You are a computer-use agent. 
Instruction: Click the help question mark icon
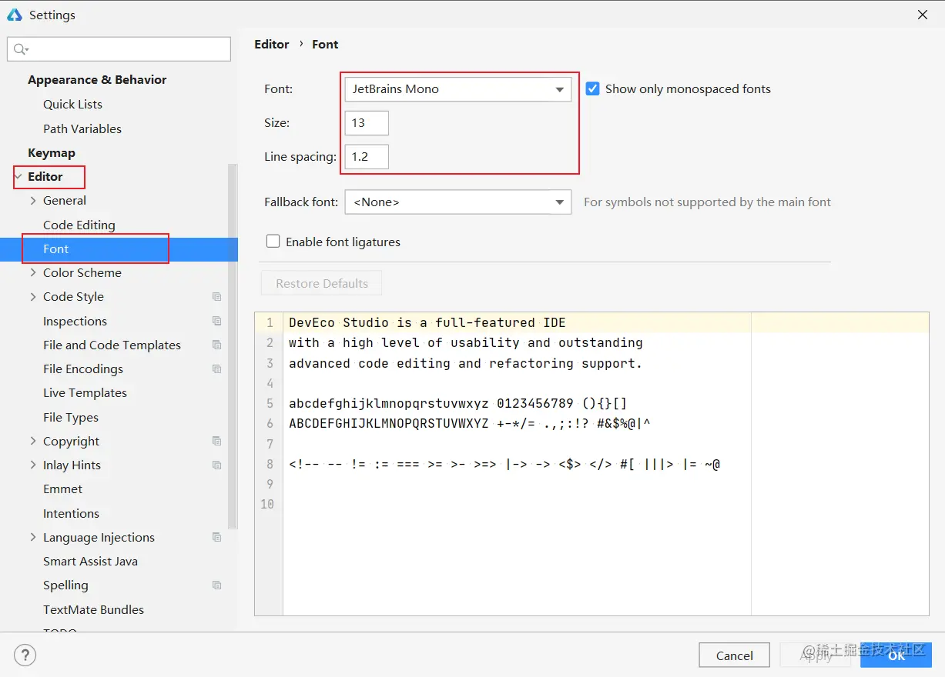[25, 655]
